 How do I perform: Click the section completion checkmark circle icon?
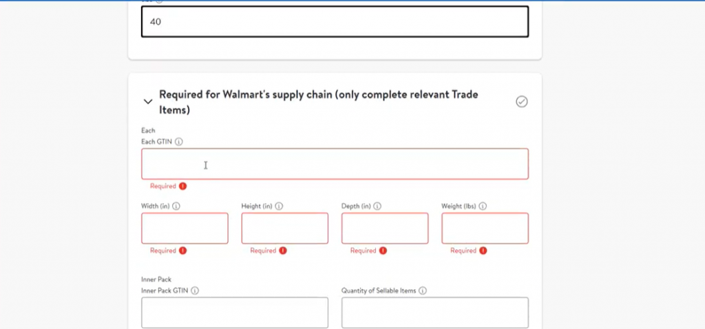tap(522, 102)
